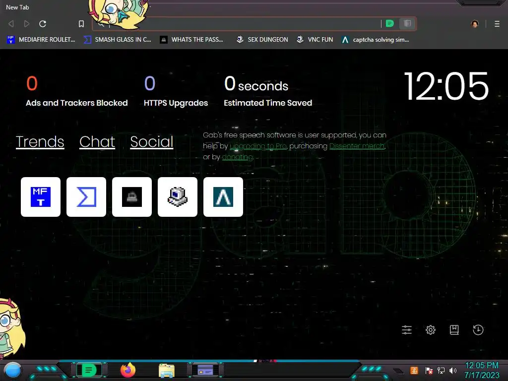Click the Estimated Time Saved stat

pos(268,91)
